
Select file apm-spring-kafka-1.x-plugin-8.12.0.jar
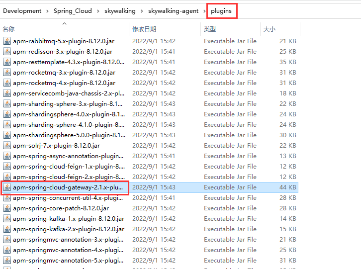coord(69,219)
